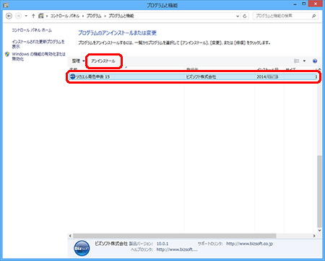The image size is (325, 261).
Task: Refresh the programs list
Action: pyautogui.click(x=245, y=16)
